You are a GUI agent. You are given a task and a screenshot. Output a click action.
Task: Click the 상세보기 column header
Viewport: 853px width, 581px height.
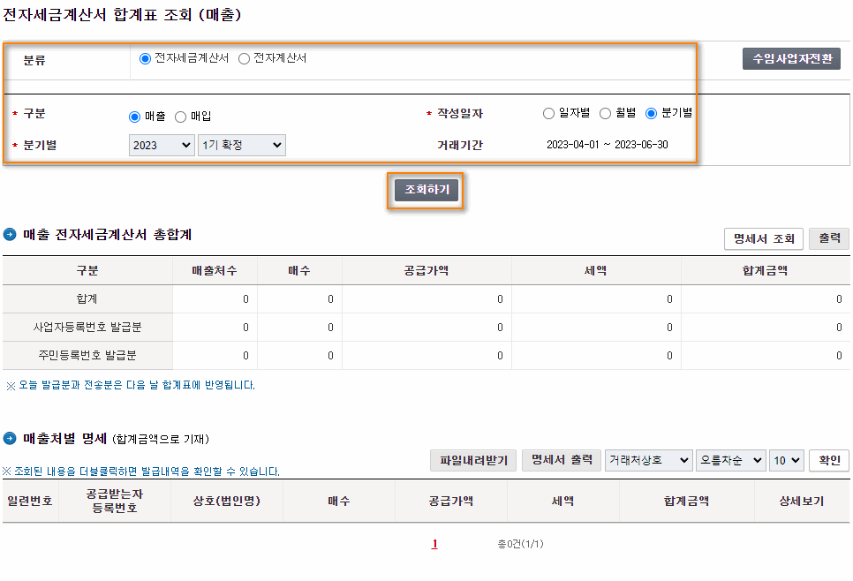802,501
